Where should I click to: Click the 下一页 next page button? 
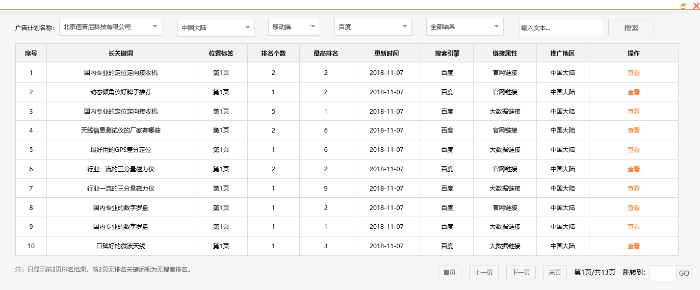pyautogui.click(x=521, y=273)
